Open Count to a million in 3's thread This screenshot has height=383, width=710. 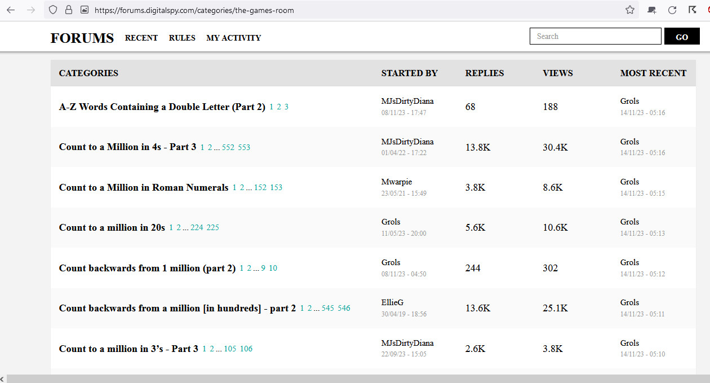pyautogui.click(x=128, y=349)
